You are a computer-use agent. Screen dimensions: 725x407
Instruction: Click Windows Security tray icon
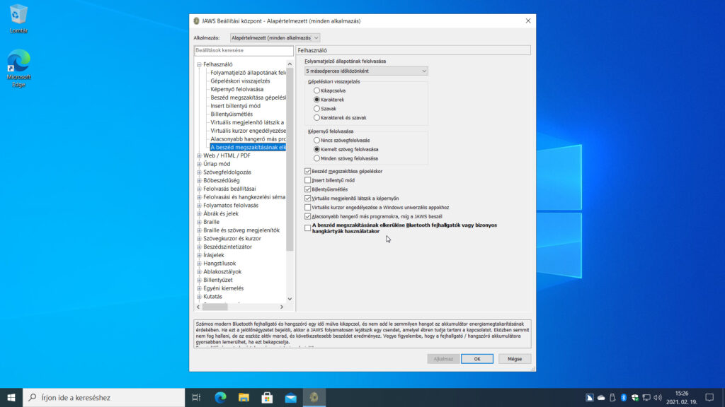pyautogui.click(x=635, y=397)
